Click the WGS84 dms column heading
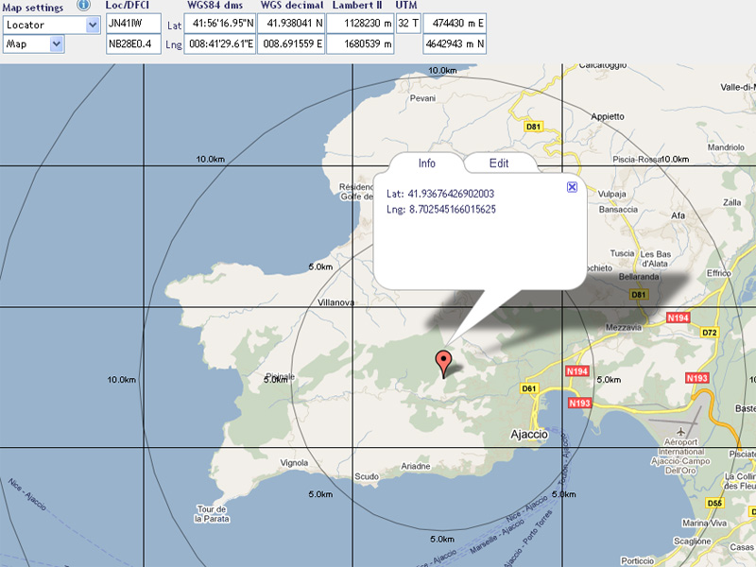 pyautogui.click(x=215, y=6)
